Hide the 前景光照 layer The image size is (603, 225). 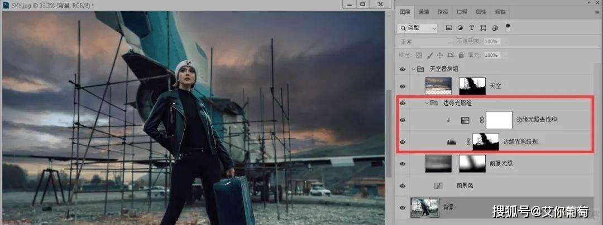[x=402, y=164]
